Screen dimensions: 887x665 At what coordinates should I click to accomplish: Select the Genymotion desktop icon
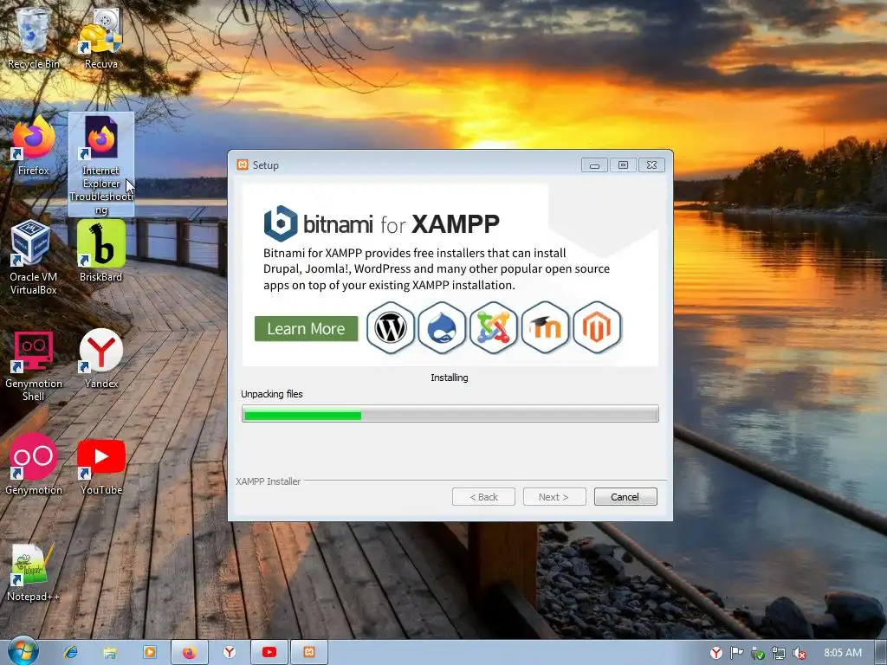(34, 465)
